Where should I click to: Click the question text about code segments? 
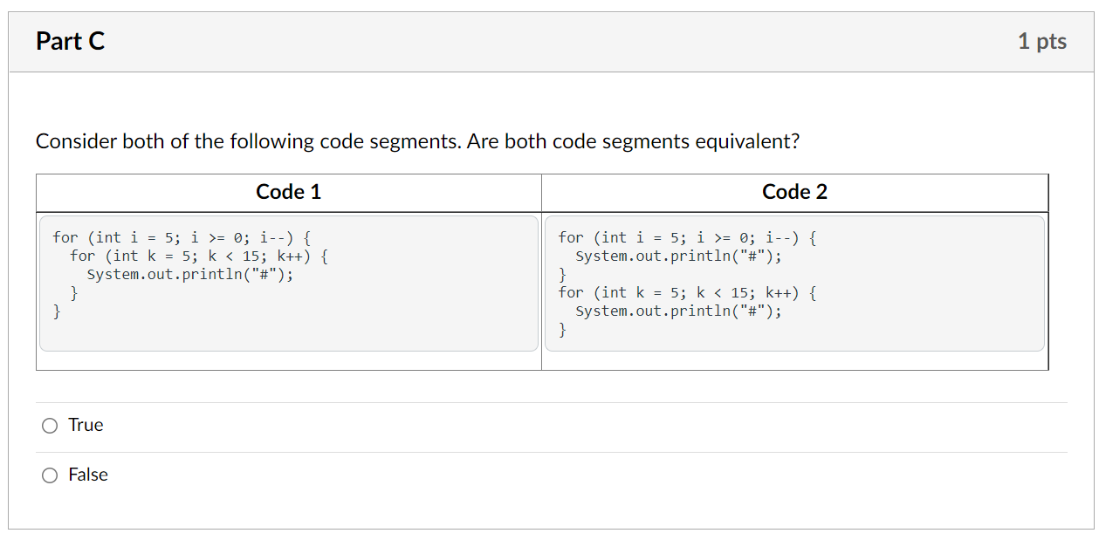pyautogui.click(x=417, y=141)
